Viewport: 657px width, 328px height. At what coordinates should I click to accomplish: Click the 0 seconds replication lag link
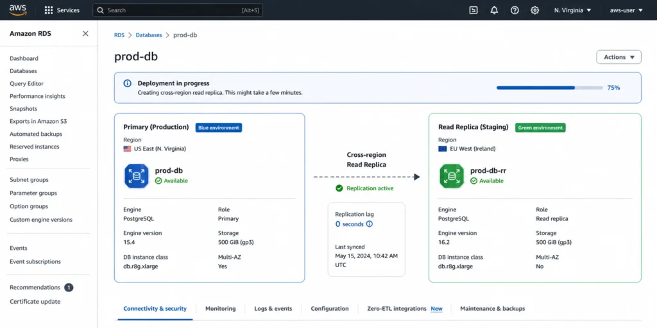pyautogui.click(x=350, y=224)
